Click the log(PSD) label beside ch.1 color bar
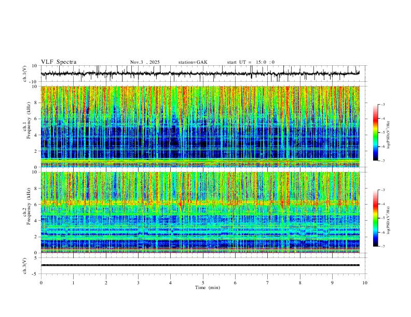The image size is (411, 317). (389, 135)
